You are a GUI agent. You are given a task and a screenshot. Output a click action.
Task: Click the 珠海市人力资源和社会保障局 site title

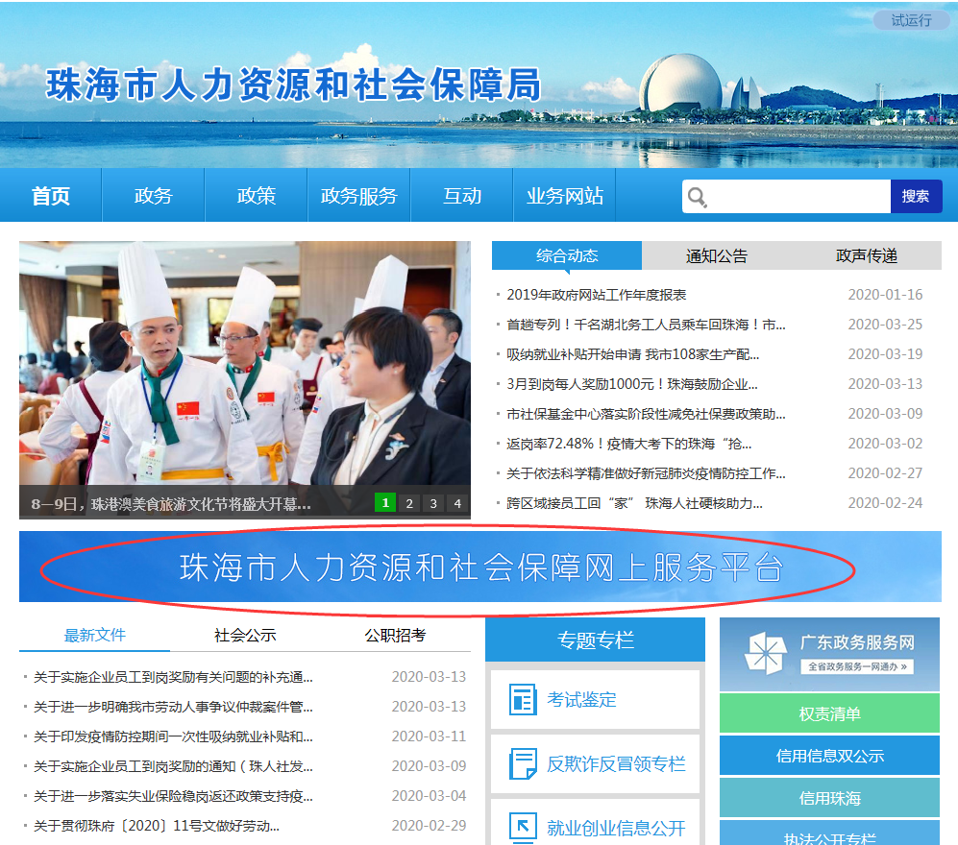pos(294,84)
